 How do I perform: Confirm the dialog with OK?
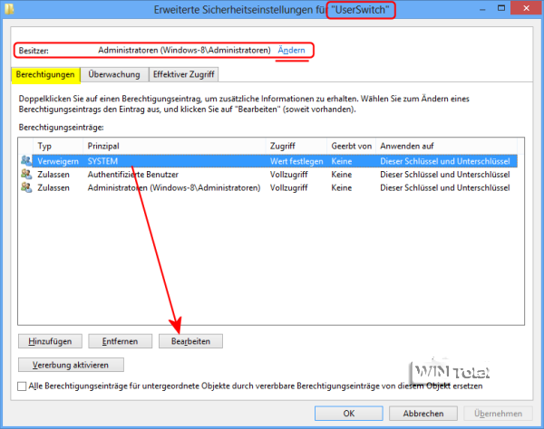tap(349, 414)
